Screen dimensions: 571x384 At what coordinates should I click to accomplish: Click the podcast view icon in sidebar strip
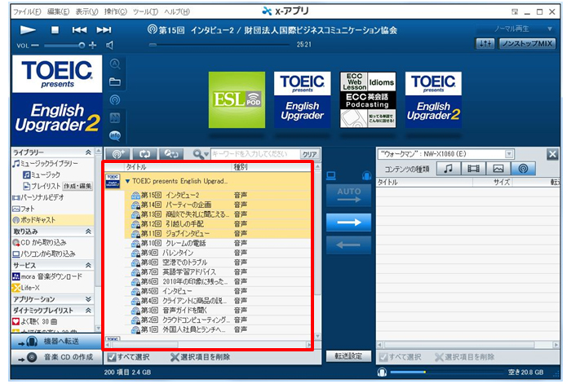(115, 99)
